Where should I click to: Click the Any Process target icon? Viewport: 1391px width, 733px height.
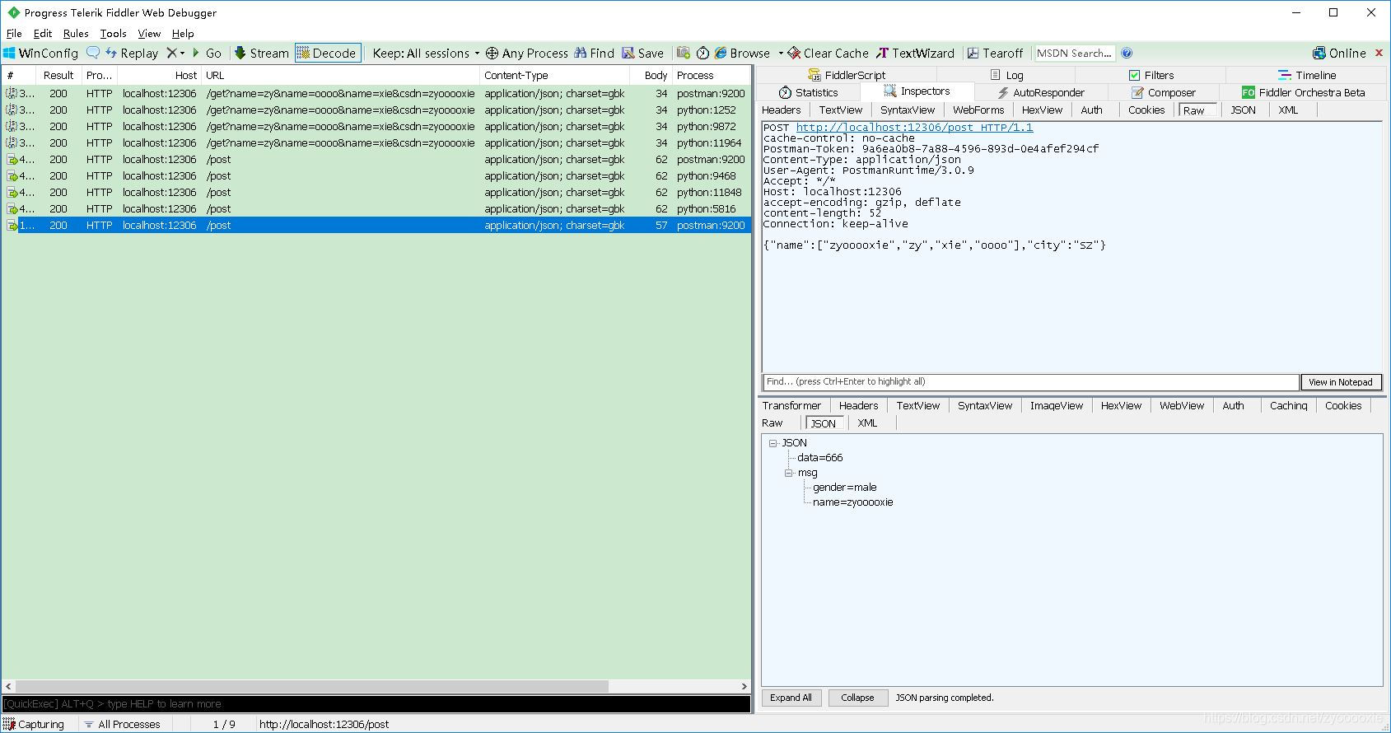point(526,53)
